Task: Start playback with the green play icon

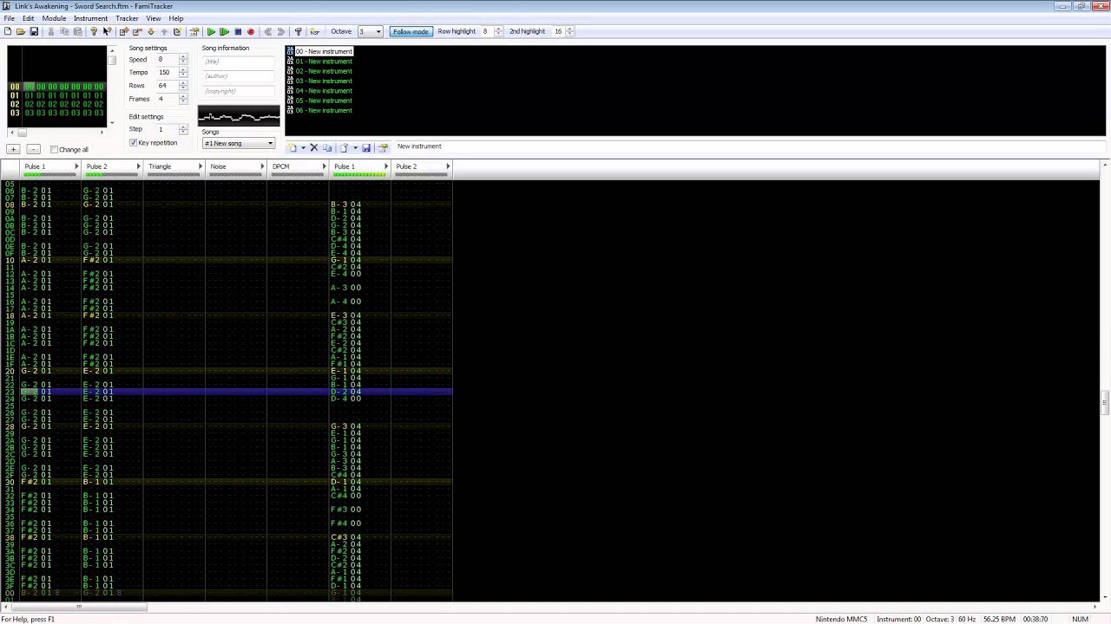Action: coord(211,31)
